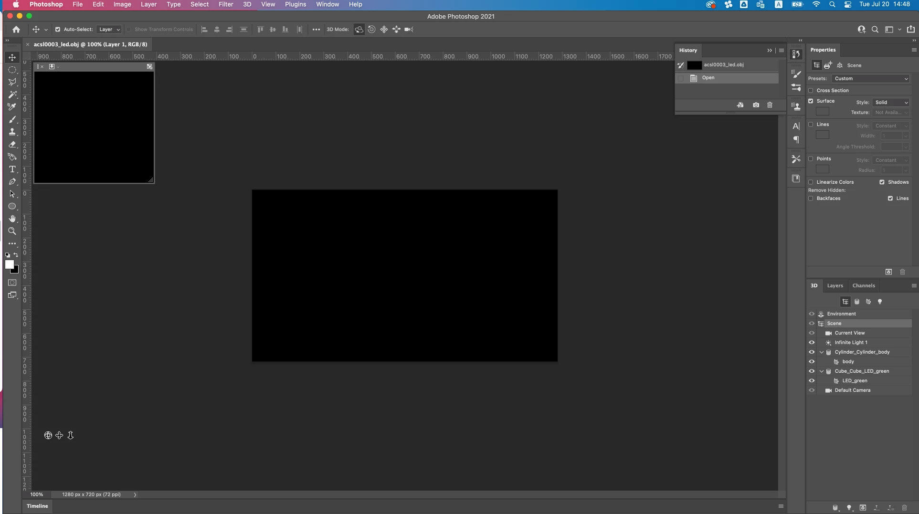Screen dimensions: 919x514
Task: Hide Infinite Light 1 visibility
Action: pyautogui.click(x=812, y=343)
